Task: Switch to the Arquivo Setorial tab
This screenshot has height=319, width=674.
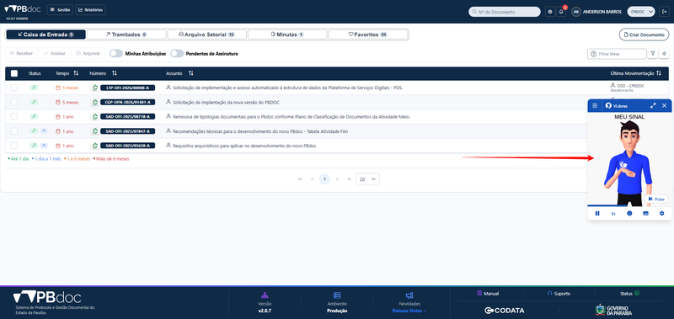Action: 206,35
